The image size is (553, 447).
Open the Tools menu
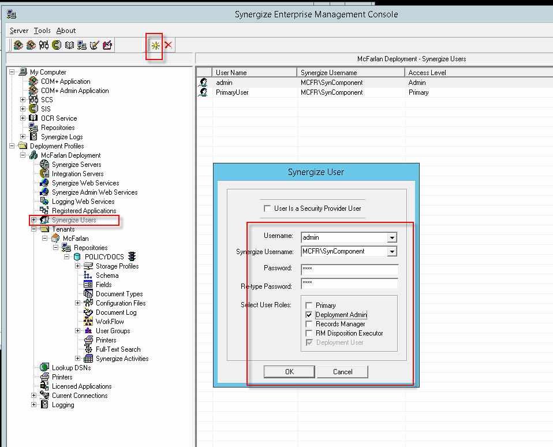point(42,31)
